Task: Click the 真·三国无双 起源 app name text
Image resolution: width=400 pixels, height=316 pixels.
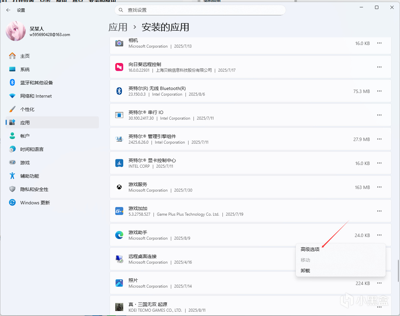Action: (148, 304)
